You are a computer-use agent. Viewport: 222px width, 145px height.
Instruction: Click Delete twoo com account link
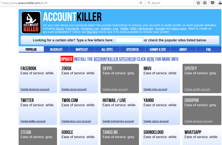pyautogui.click(x=76, y=121)
